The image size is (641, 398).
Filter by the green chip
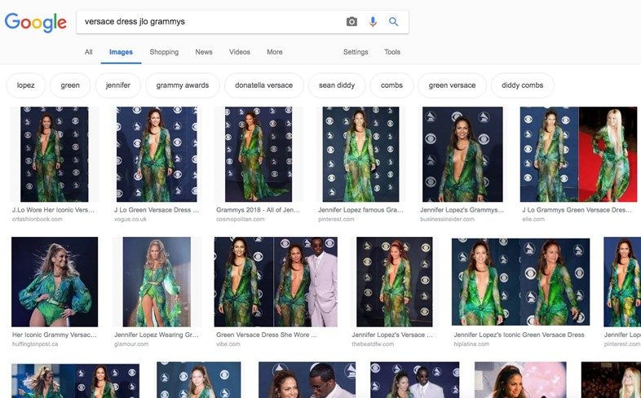(x=70, y=85)
